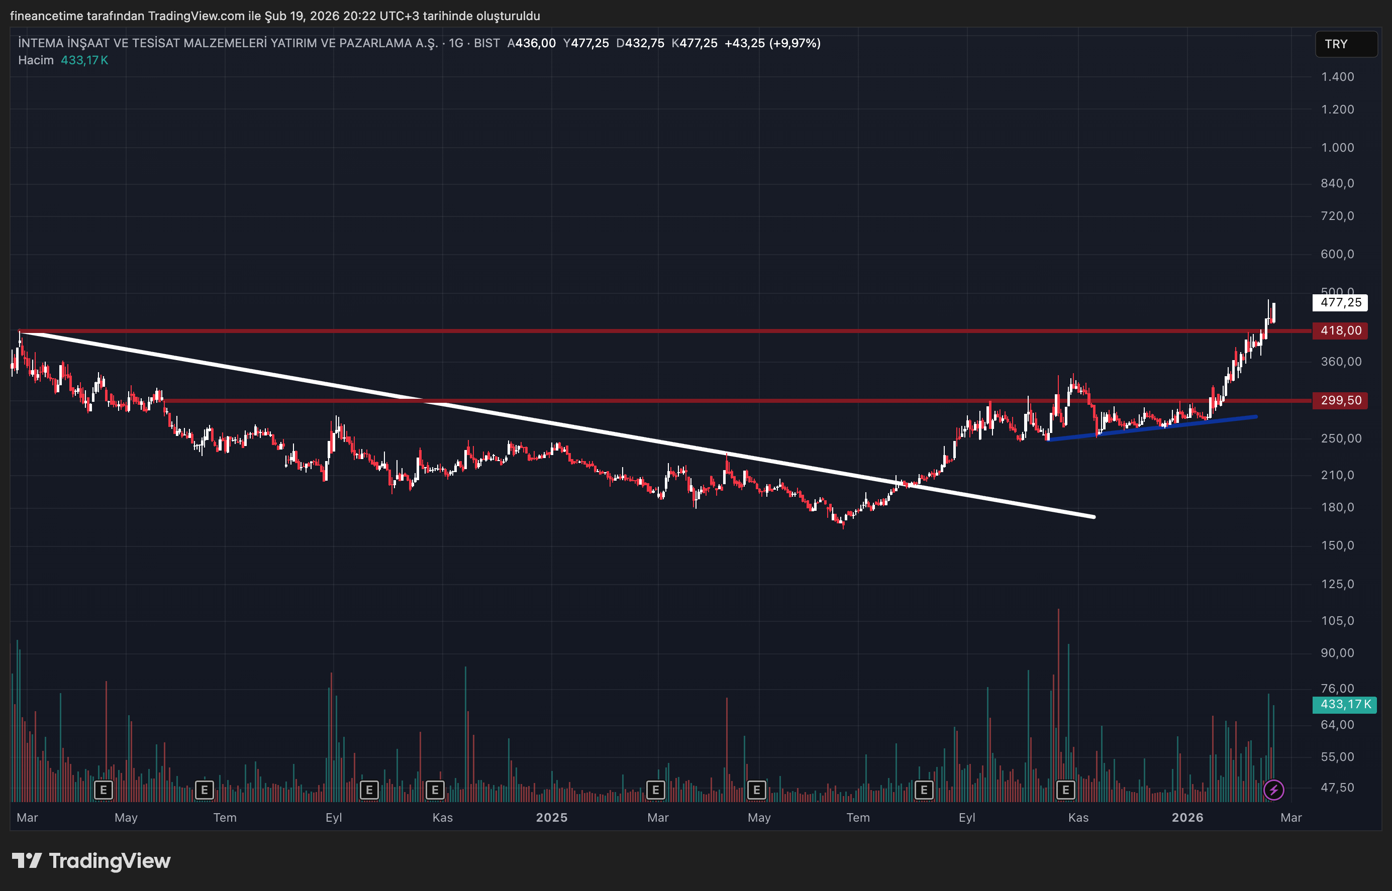This screenshot has height=891, width=1392.
Task: Click the İNTEMA İNŞAAT symbol title
Action: 228,43
